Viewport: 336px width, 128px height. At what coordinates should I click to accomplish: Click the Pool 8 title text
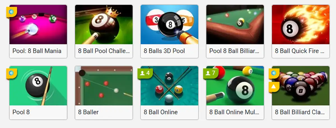(21, 112)
